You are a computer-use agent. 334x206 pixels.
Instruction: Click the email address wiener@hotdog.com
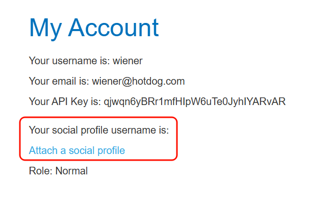[x=138, y=82]
